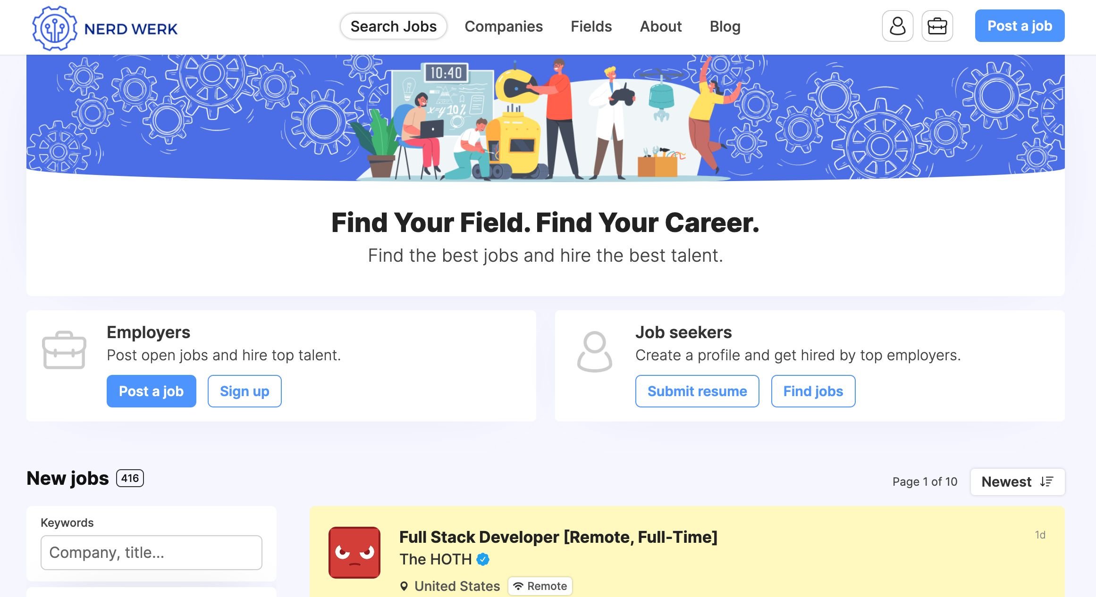Image resolution: width=1096 pixels, height=597 pixels.
Task: Click the wifi icon in Remote badge
Action: point(519,586)
